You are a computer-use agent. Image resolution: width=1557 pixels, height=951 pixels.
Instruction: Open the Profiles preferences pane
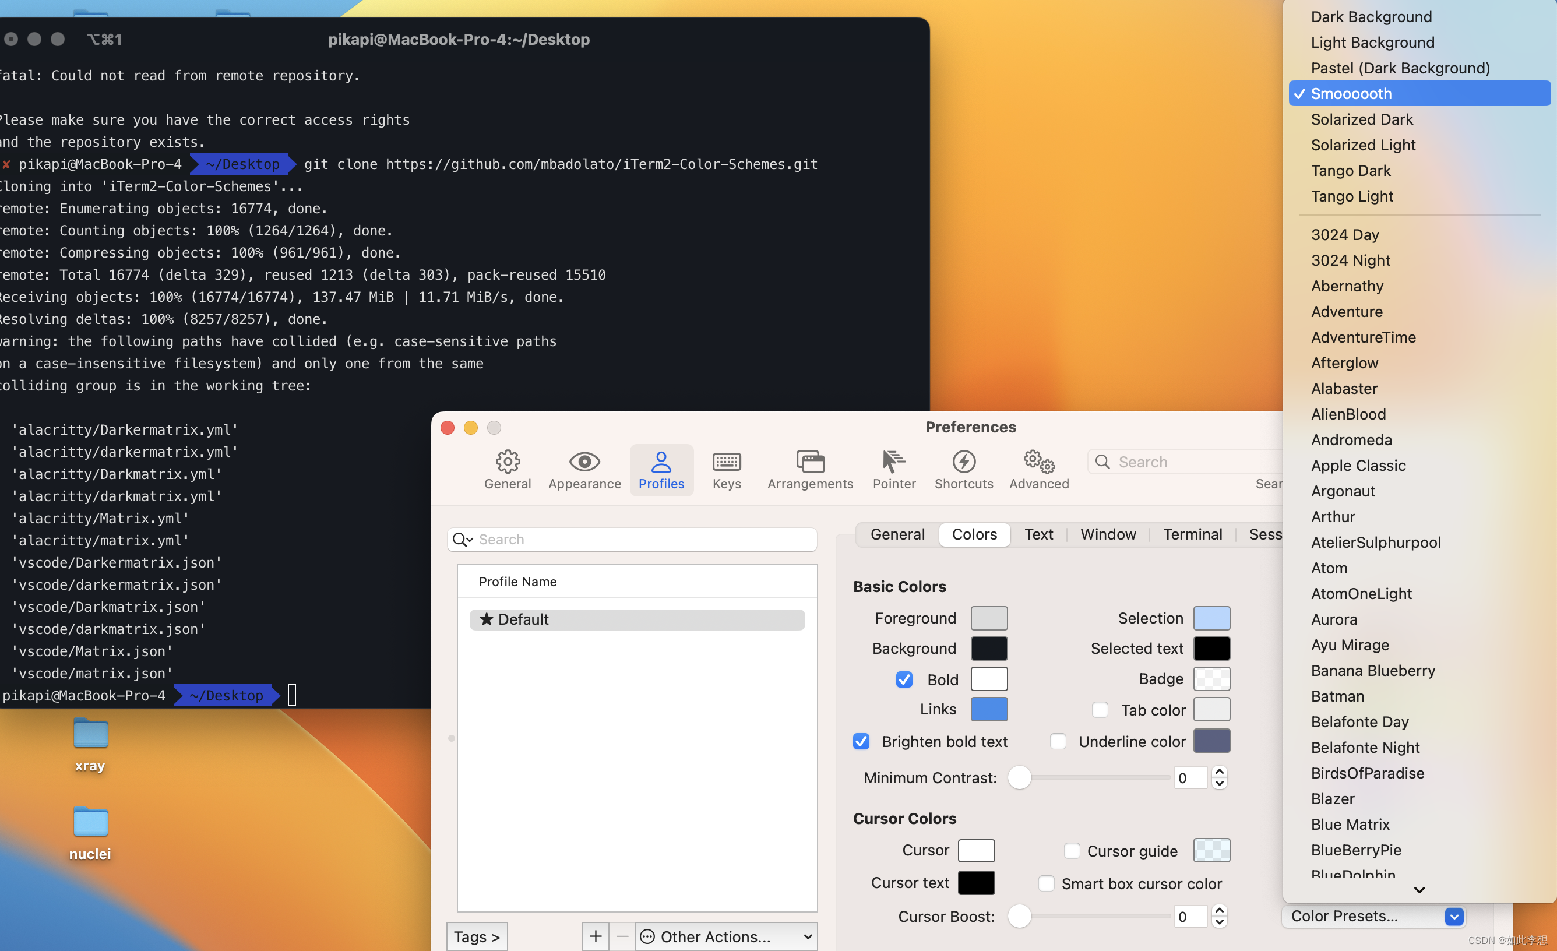coord(661,470)
